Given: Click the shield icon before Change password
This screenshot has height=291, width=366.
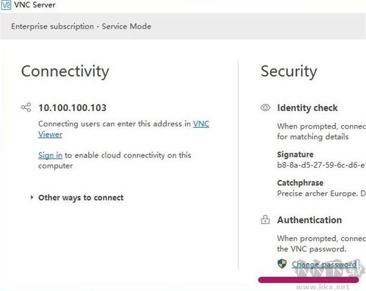Looking at the screenshot, I should (282, 264).
